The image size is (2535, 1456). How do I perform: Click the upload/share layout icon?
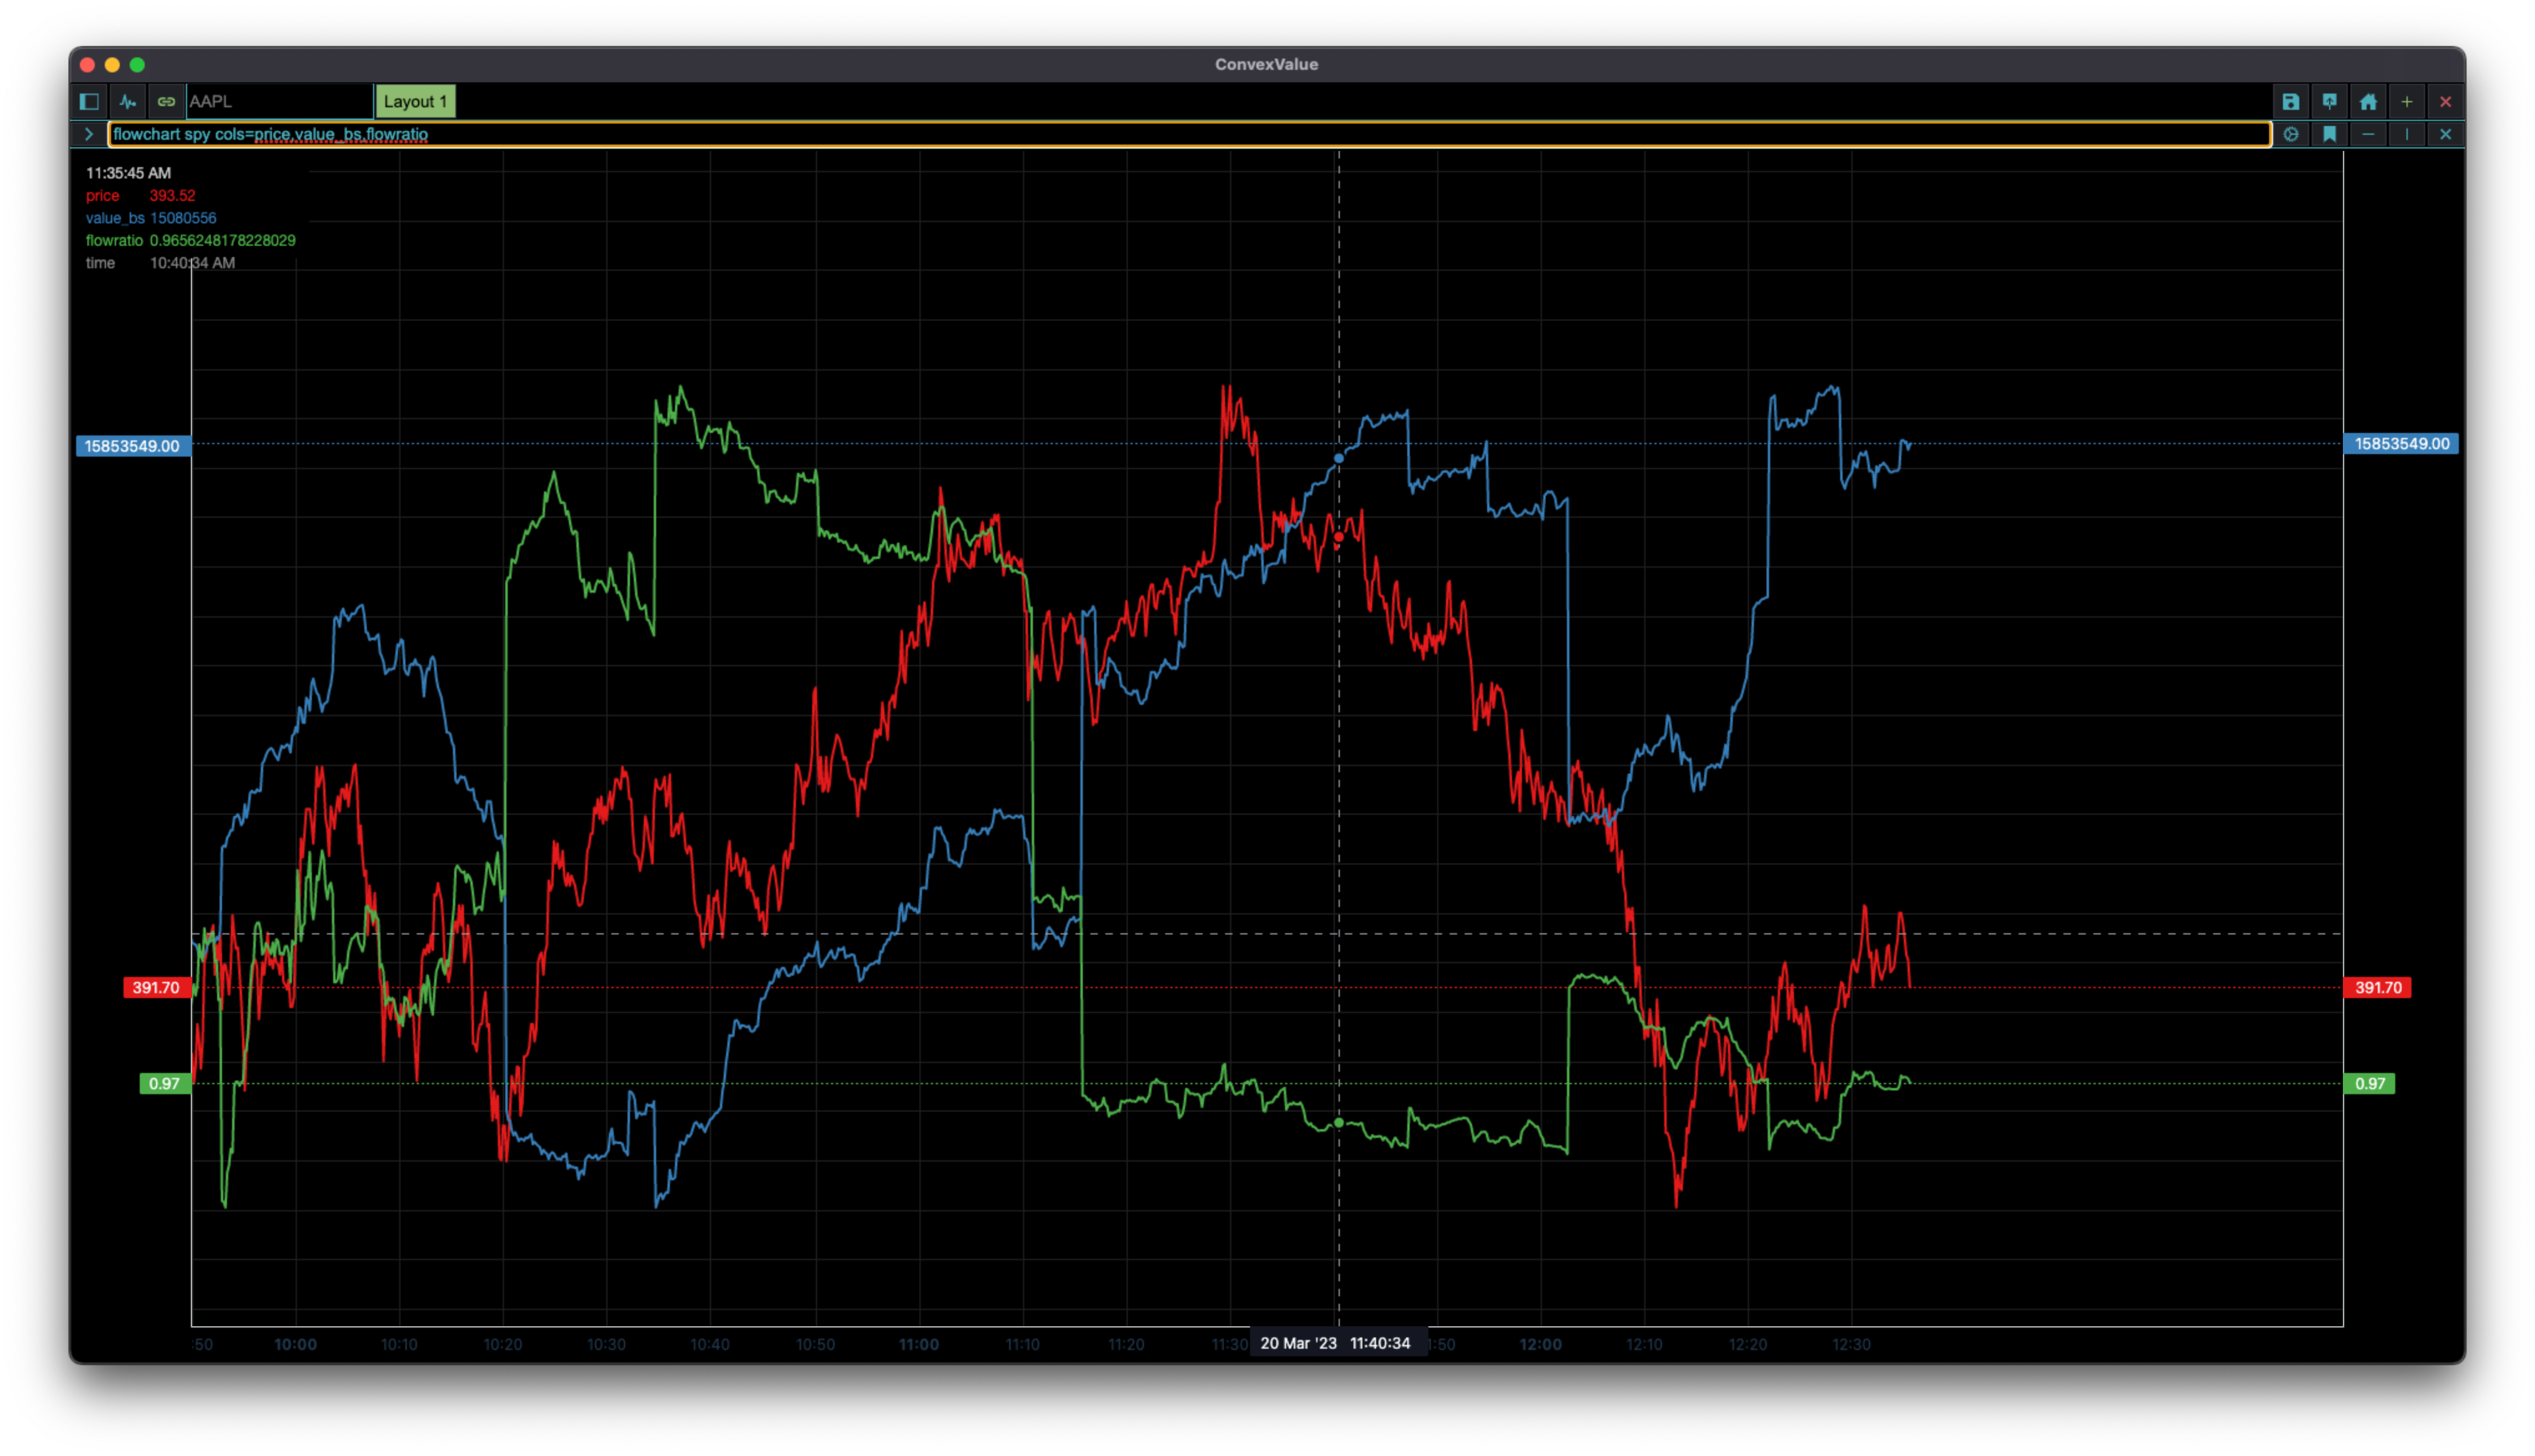point(2329,101)
